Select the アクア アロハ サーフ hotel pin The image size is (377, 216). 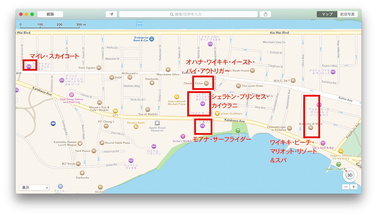(x=210, y=44)
